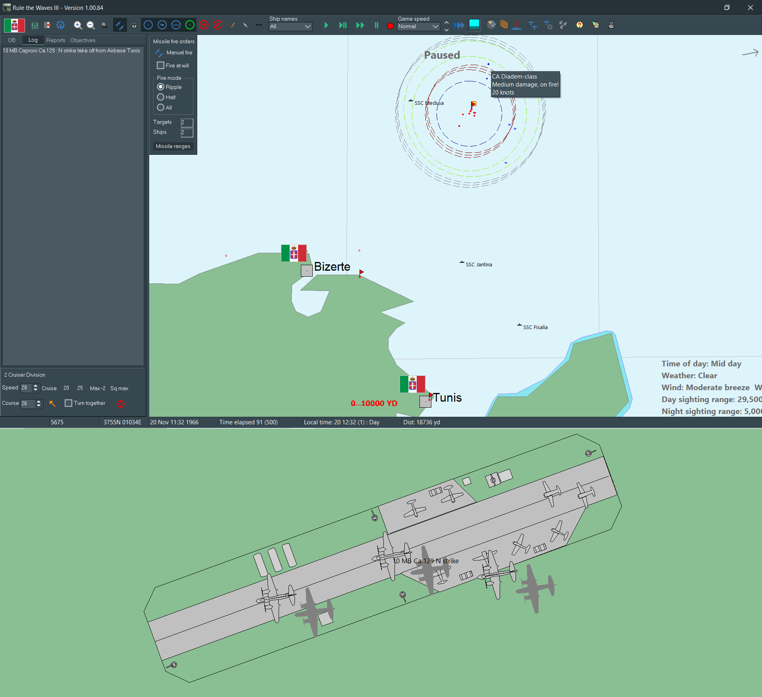Screen dimensions: 762x697
Task: Click the printer icon in toolbar
Action: 612,25
